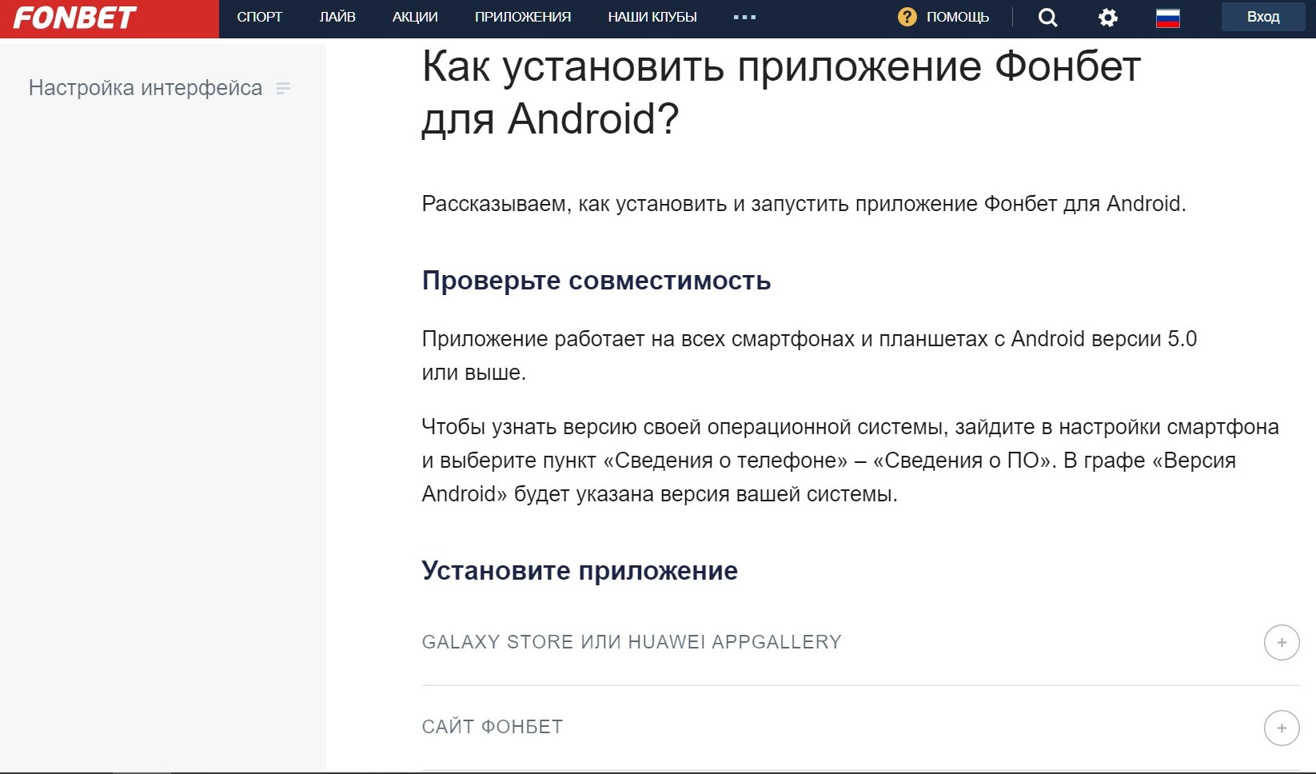Select Настройка интерфейса in the sidebar

146,88
